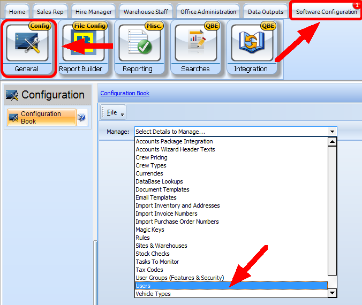Click the Configuration Book help icon
Screen dimensions: 362x305
tap(82, 118)
